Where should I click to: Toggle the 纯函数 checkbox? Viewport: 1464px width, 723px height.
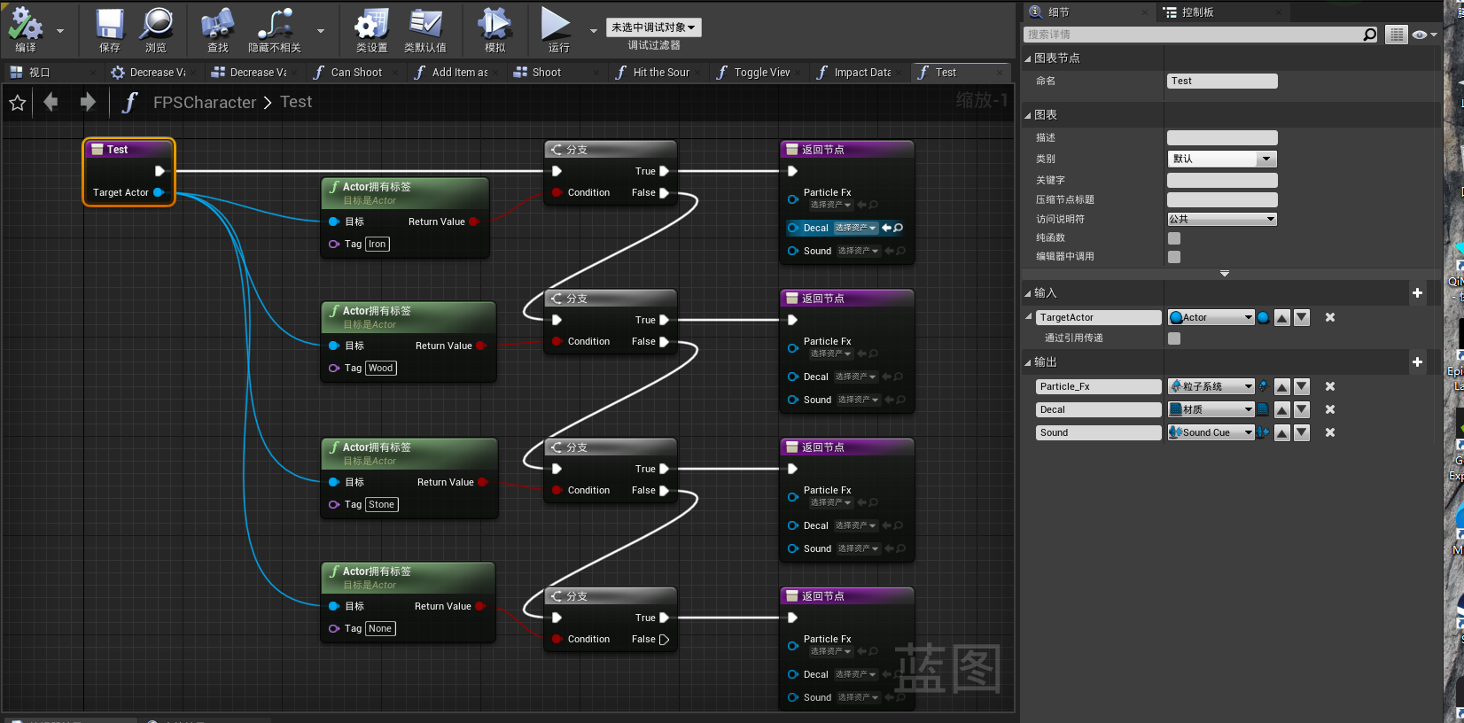pos(1174,238)
